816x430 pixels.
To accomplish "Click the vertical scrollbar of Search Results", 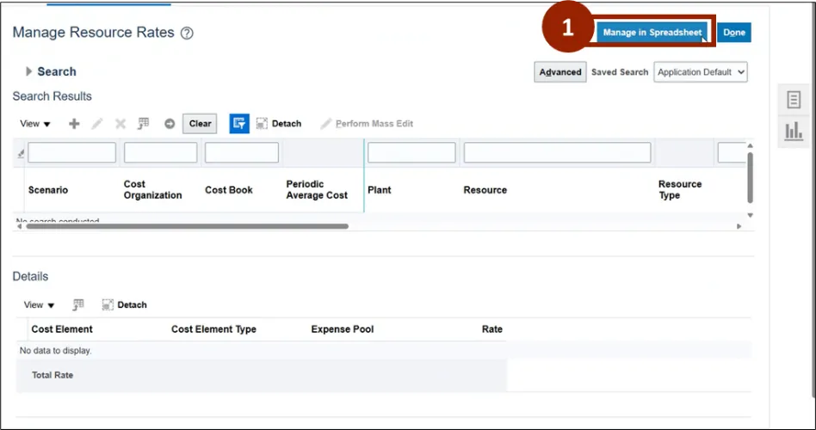I will coord(750,178).
